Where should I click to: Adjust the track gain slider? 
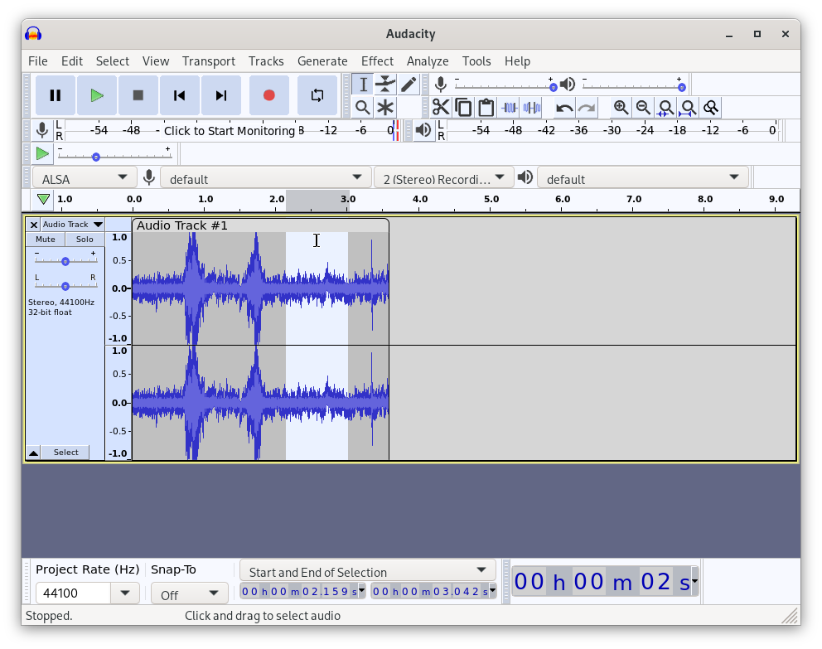(65, 260)
